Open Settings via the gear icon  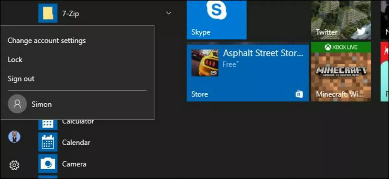(14, 165)
